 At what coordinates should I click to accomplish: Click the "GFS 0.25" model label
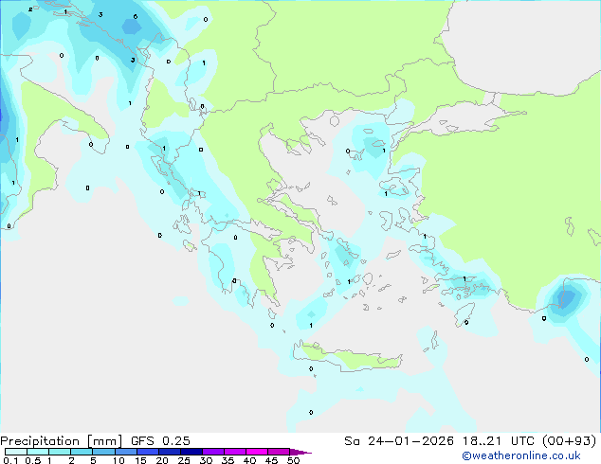pyautogui.click(x=160, y=441)
